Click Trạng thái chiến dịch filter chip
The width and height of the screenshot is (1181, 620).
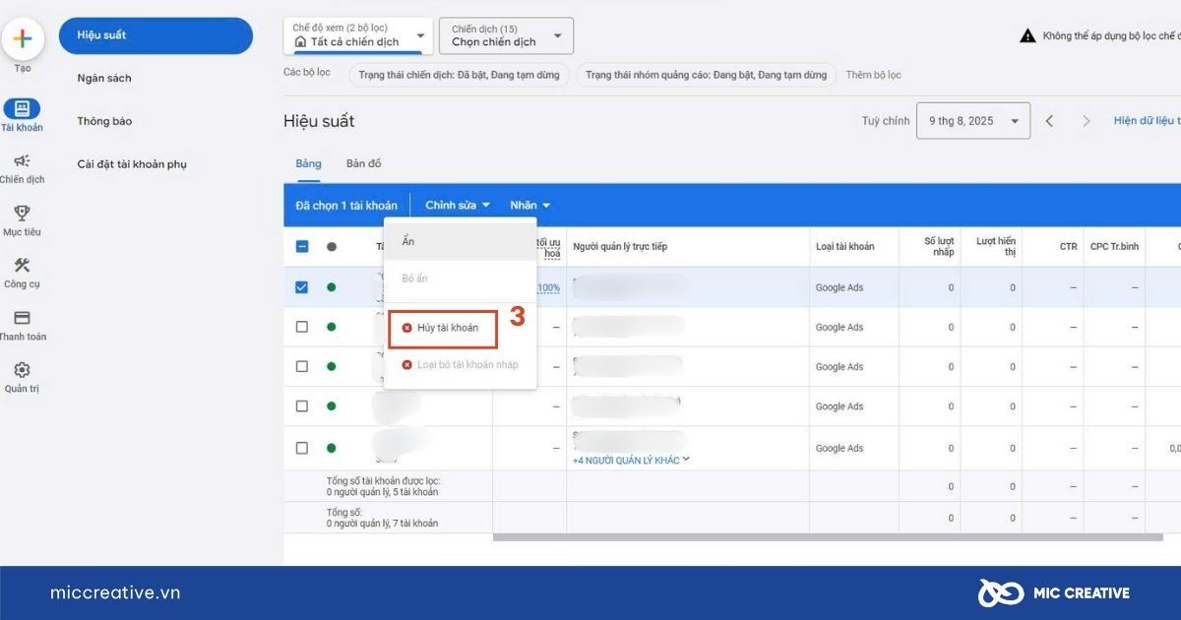[x=459, y=75]
